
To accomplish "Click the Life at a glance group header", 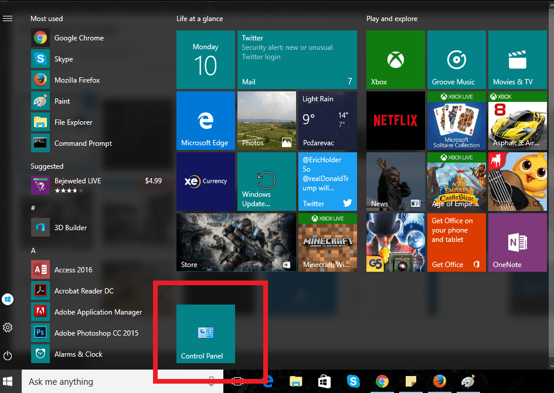I will point(200,19).
